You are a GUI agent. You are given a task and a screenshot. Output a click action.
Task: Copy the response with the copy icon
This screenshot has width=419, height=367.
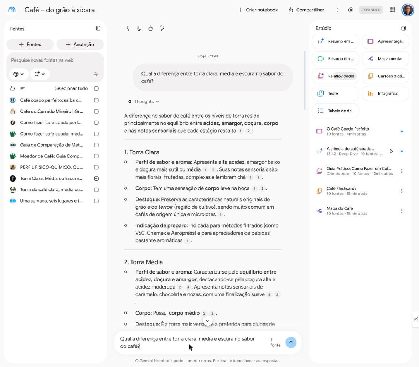[x=140, y=28]
